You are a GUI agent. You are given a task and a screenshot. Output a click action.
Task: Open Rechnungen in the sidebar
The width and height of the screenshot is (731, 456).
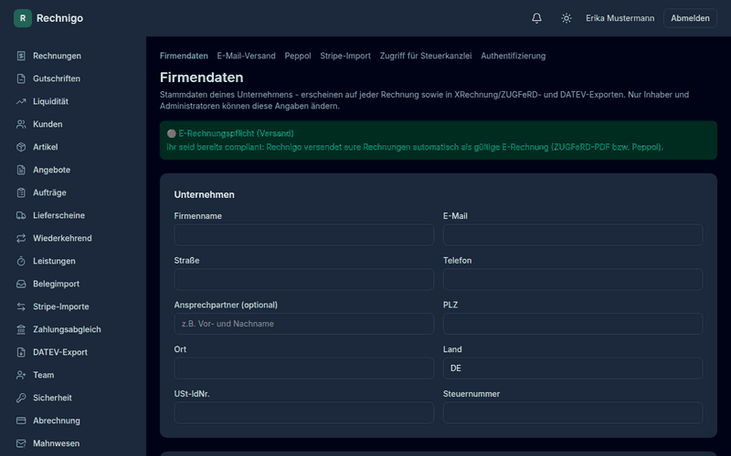coord(57,56)
